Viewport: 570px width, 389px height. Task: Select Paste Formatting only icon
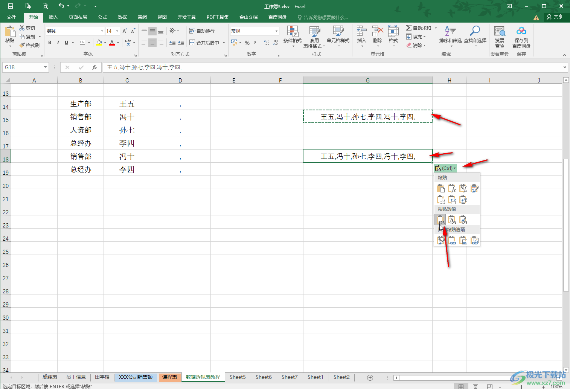click(x=440, y=240)
